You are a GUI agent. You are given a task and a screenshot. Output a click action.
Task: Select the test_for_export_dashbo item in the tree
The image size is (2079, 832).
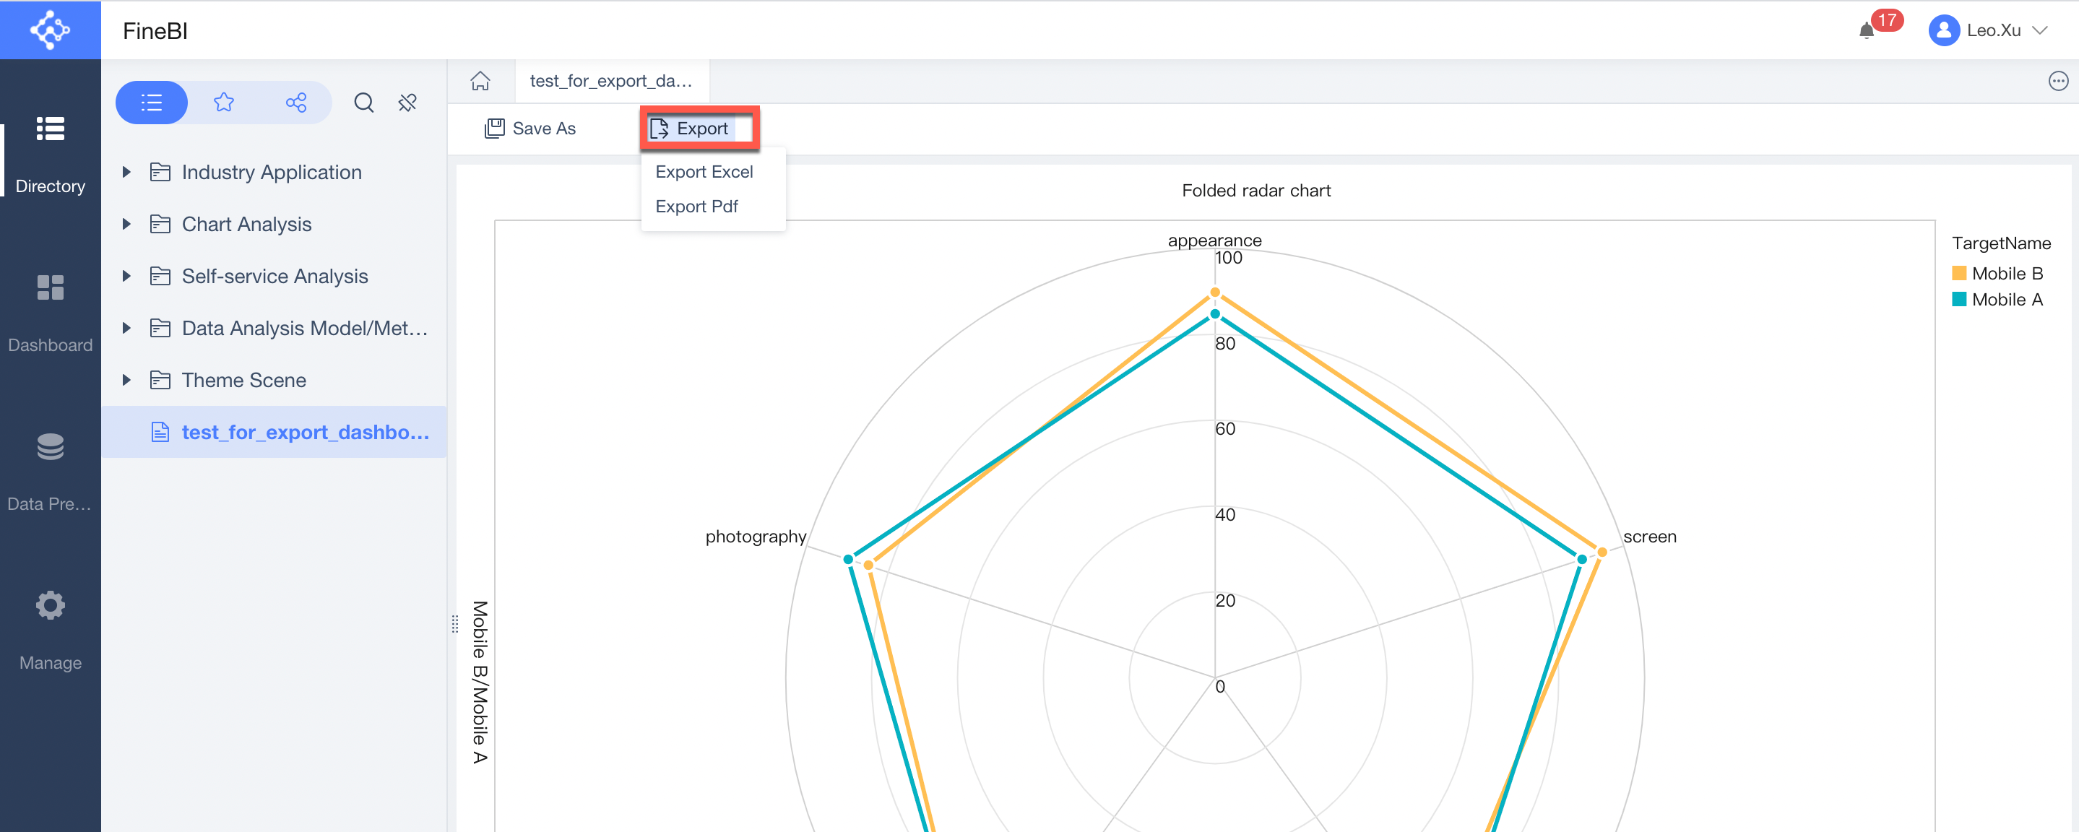305,432
